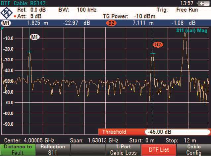
Task: Click the -70.0 axis label
Action: [x=8, y=103]
